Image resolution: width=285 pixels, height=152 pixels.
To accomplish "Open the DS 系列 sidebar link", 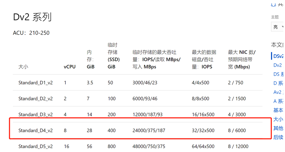I will tap(278, 74).
